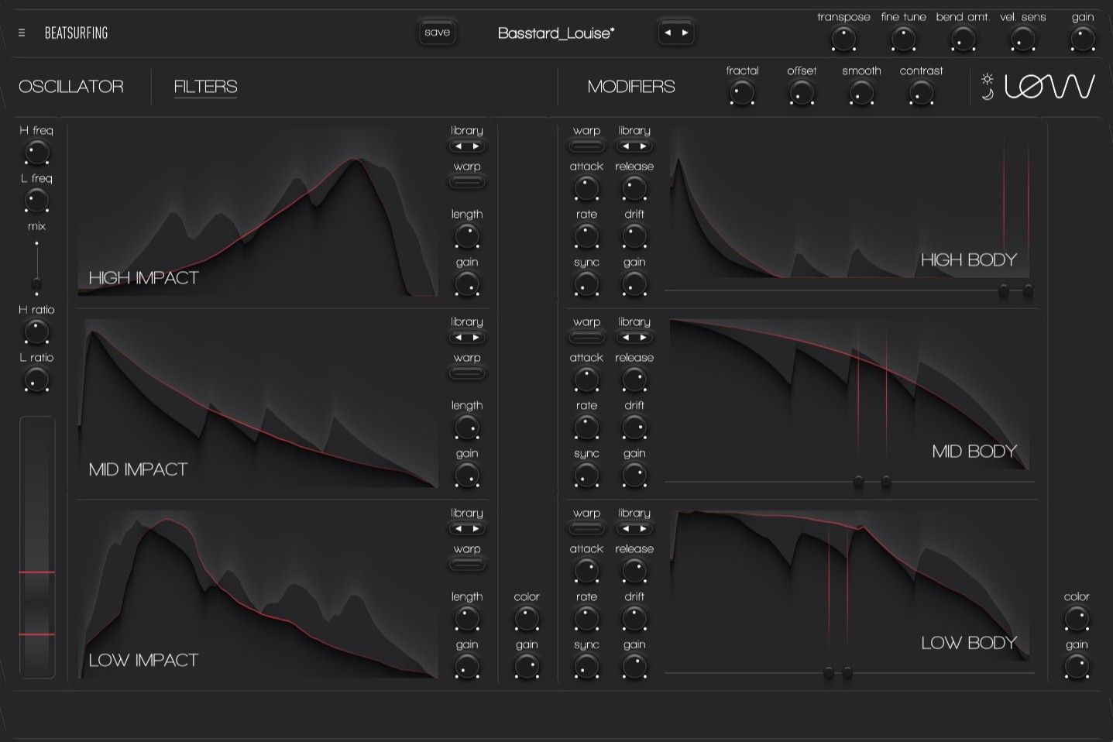This screenshot has width=1113, height=742.
Task: Adjust the color knob beside LOW BODY
Action: [1077, 618]
